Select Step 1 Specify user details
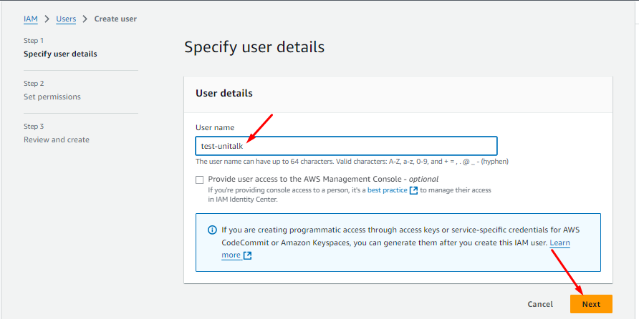 (x=60, y=54)
